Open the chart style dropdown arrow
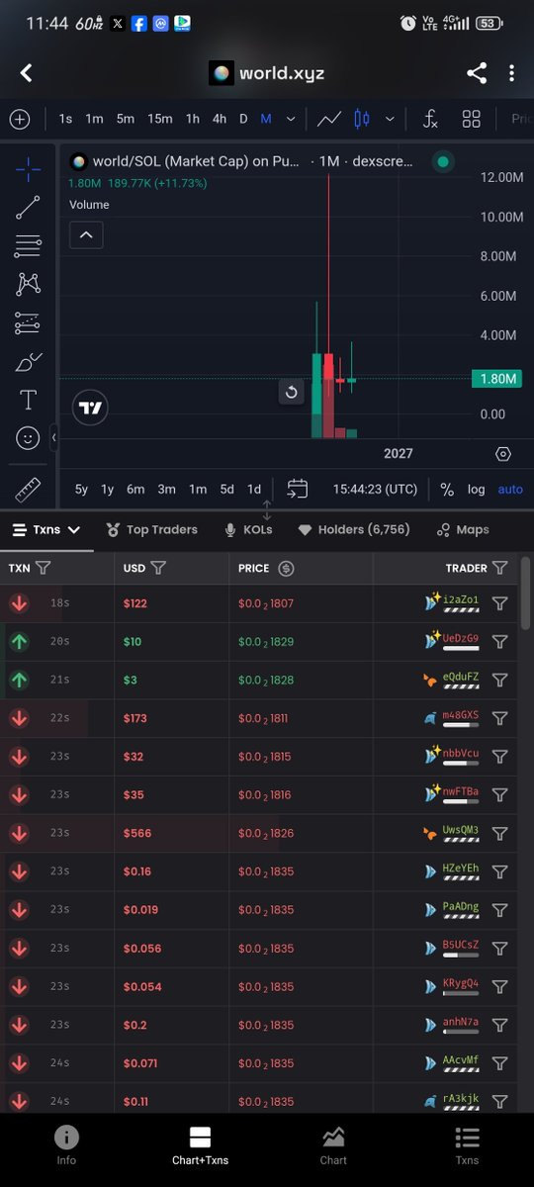Screen dimensions: 534x1187 pos(390,119)
